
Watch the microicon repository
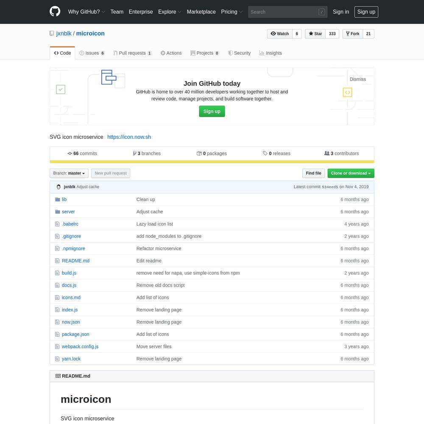coord(279,34)
